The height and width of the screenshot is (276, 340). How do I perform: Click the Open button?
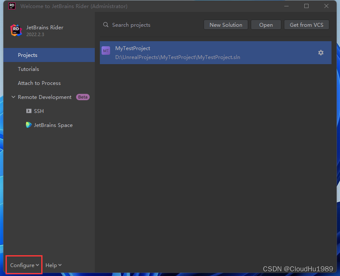click(x=266, y=25)
